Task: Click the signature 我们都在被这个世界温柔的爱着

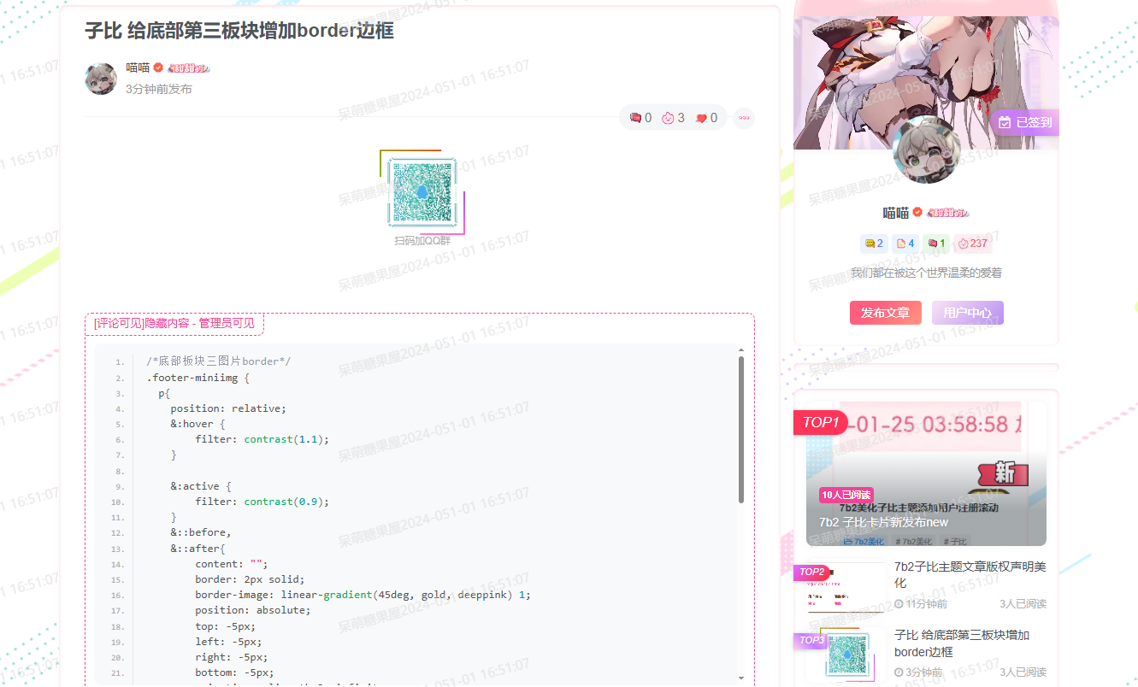Action: click(926, 273)
